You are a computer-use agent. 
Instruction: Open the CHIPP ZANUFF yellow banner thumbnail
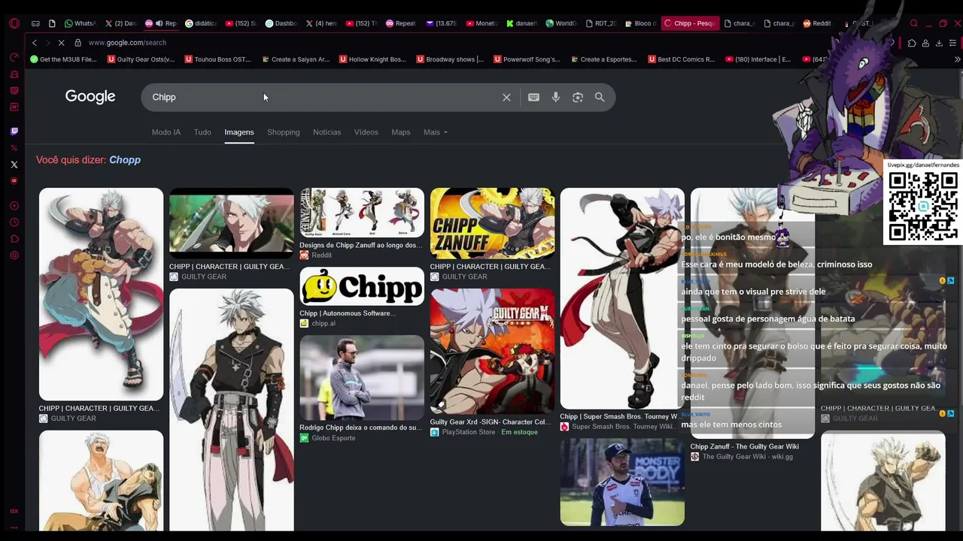click(492, 223)
